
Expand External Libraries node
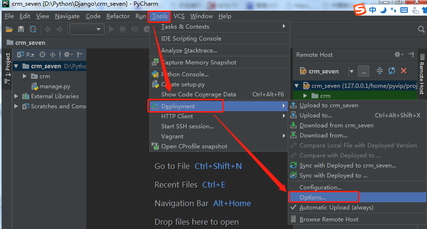(16, 96)
